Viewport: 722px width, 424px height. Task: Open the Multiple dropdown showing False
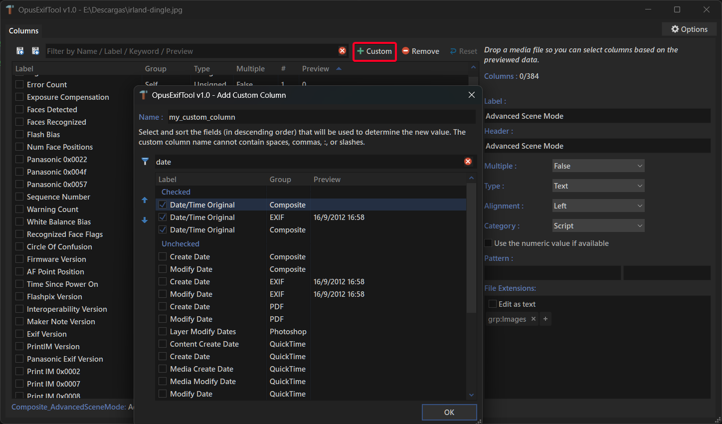pyautogui.click(x=598, y=166)
